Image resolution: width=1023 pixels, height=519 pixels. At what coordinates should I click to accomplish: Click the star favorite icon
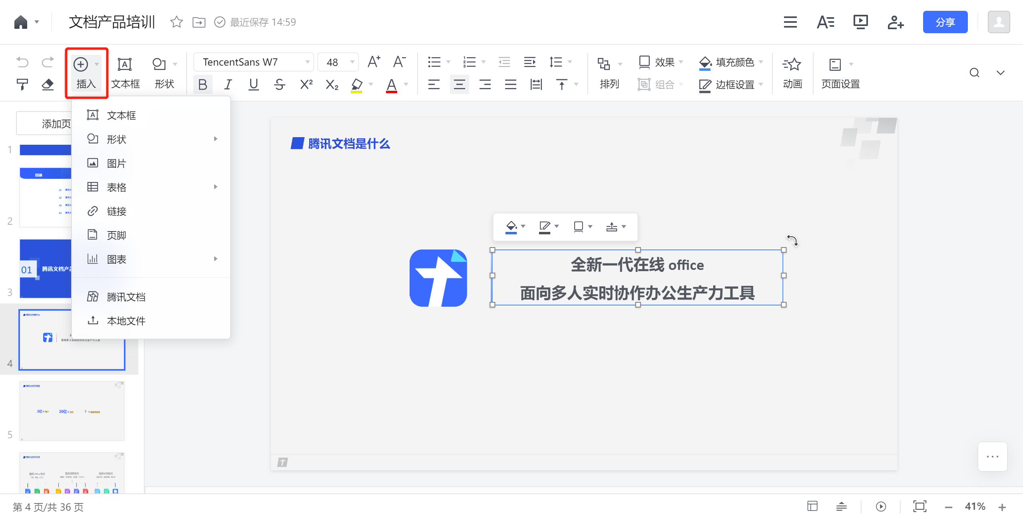176,22
